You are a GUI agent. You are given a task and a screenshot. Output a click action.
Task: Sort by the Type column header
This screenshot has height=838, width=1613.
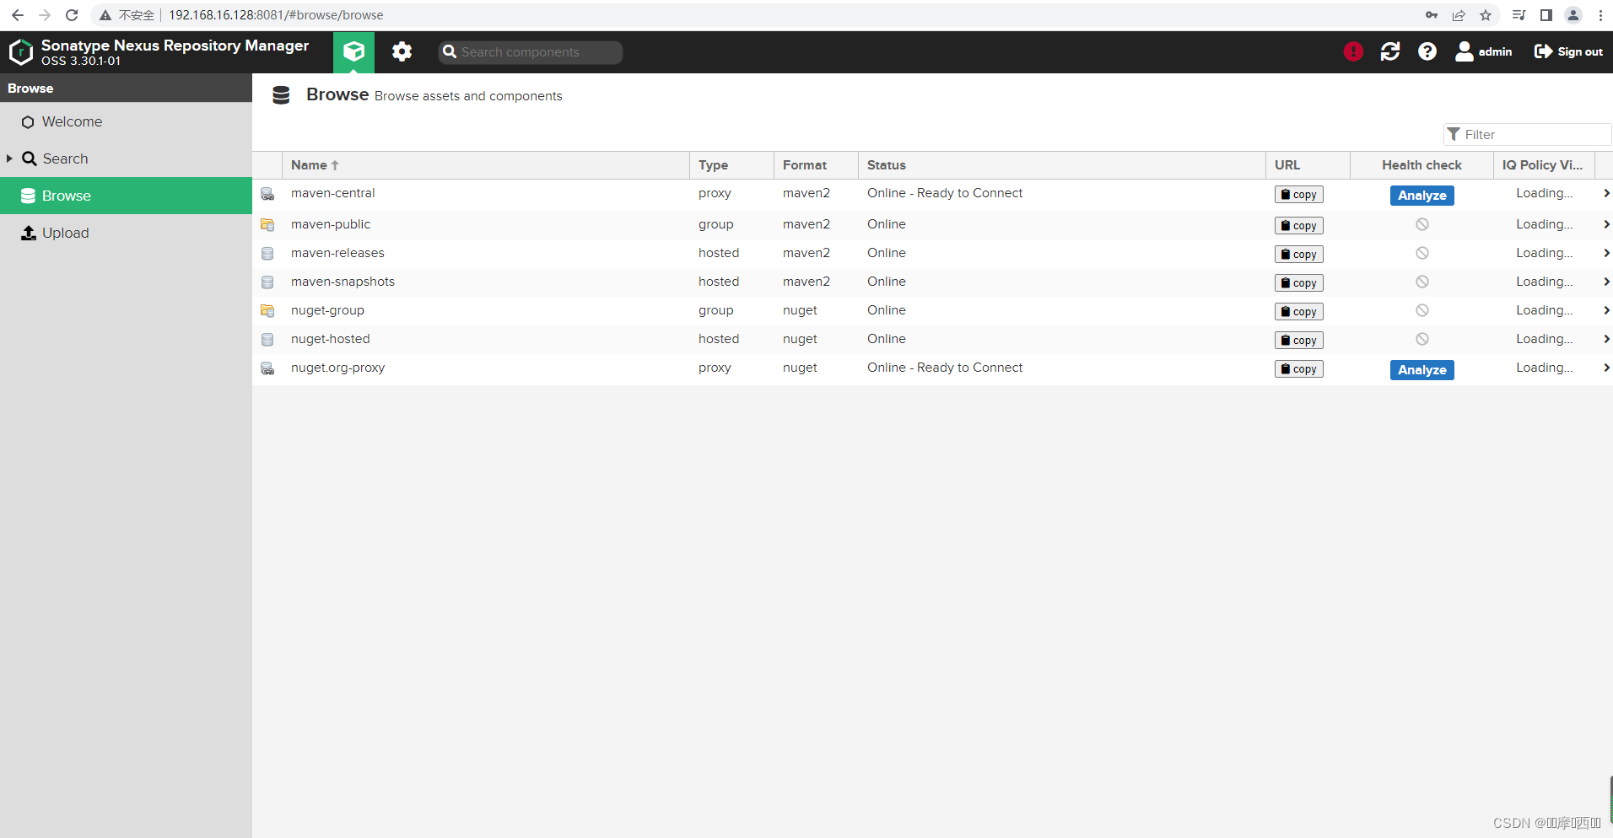(731, 165)
